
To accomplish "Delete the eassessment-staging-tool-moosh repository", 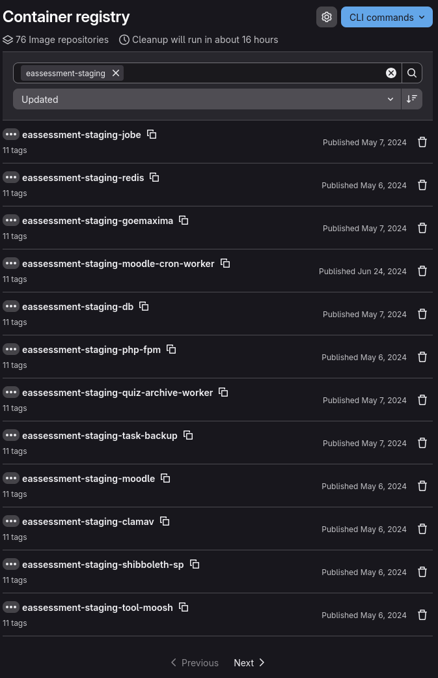I will 422,615.
